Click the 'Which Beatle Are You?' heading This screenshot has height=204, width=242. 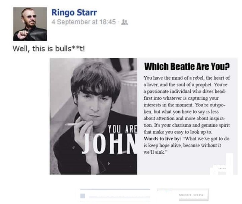[187, 67]
